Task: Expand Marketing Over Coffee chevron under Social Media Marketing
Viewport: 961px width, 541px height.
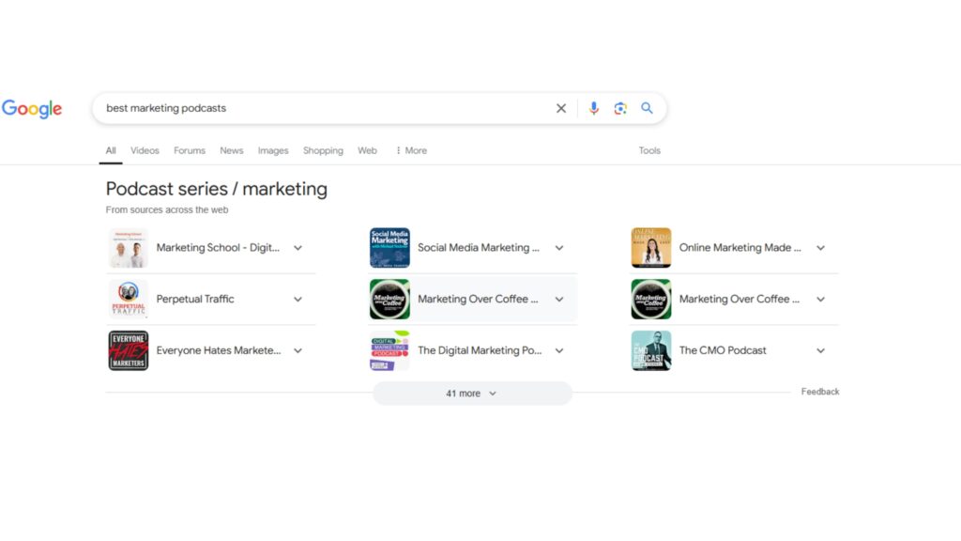Action: 559,300
